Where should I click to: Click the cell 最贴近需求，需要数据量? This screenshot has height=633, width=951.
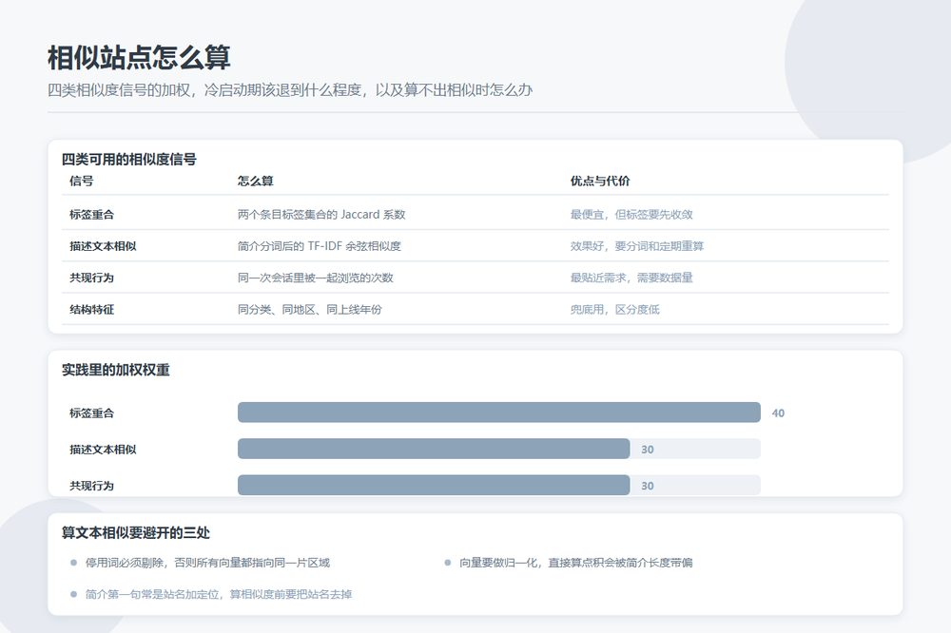631,278
